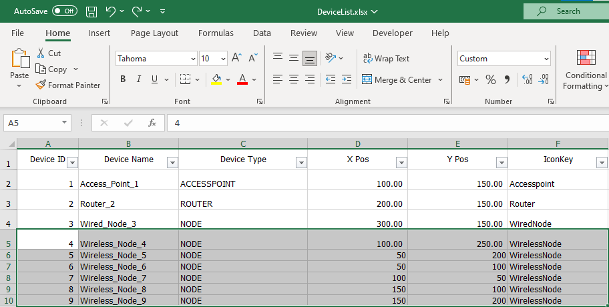Image resolution: width=609 pixels, height=307 pixels.
Task: Open the Device ID filter dropdown
Action: 72,163
